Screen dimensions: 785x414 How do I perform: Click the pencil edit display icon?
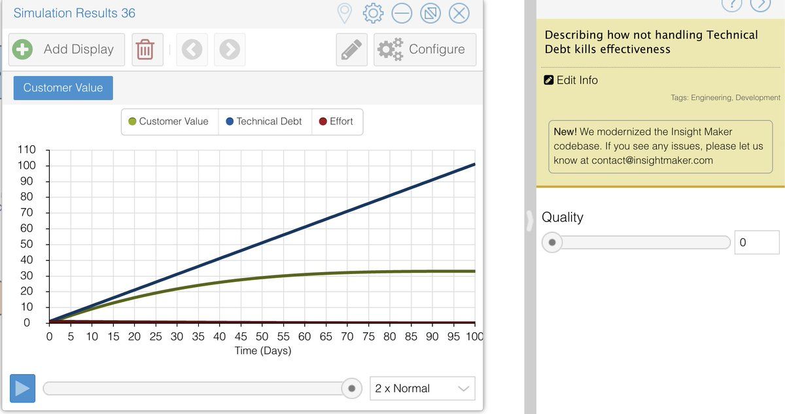click(351, 50)
